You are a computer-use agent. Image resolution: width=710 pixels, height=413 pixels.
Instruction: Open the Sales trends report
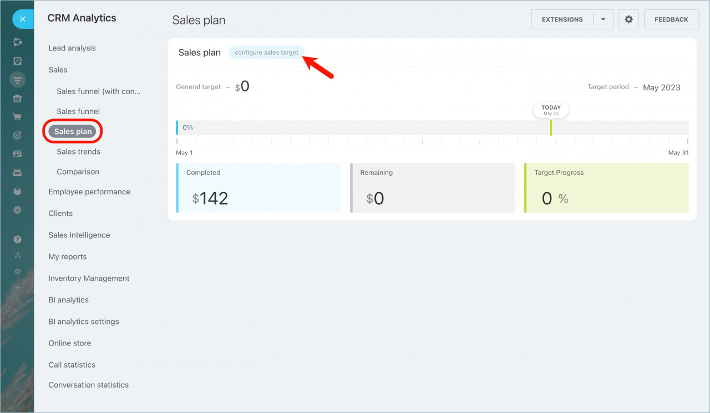78,152
